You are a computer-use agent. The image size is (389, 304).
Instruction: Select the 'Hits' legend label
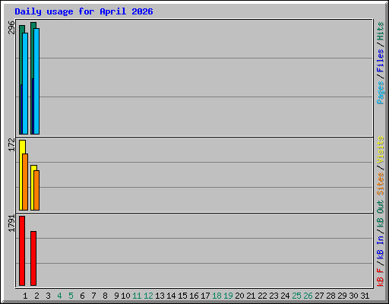[381, 31]
